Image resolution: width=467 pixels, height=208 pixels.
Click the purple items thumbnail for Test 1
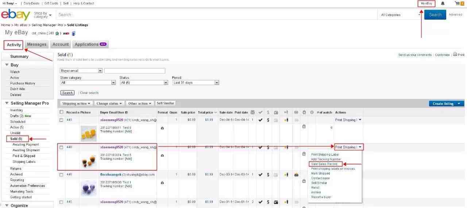click(x=88, y=188)
